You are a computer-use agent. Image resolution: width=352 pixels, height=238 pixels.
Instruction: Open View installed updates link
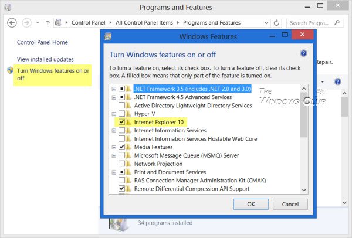point(45,59)
